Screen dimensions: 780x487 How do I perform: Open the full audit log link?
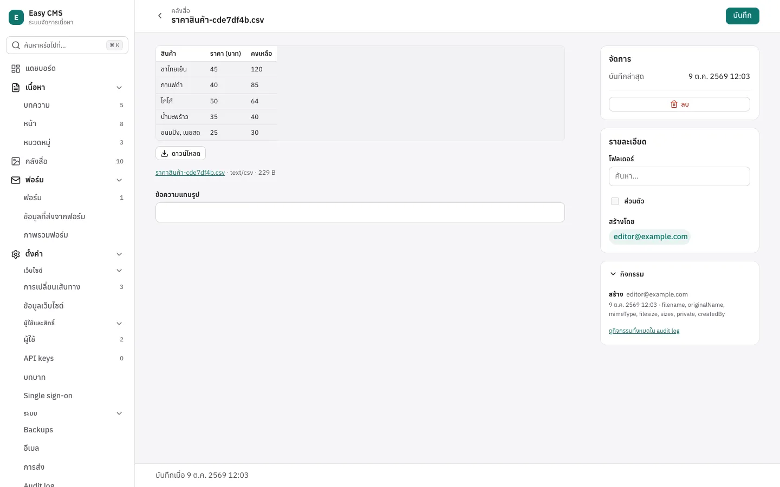coord(644,331)
